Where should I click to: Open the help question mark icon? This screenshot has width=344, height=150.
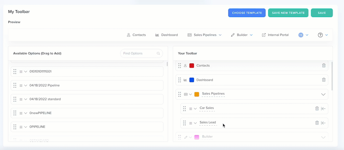click(320, 35)
